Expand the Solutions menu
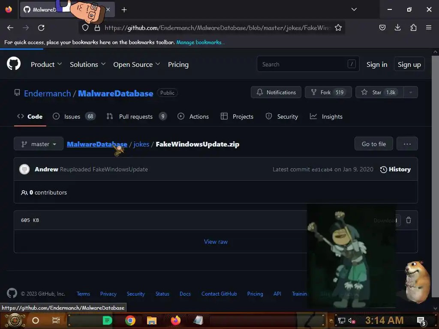Screen dimensions: 439x329 click(87, 64)
